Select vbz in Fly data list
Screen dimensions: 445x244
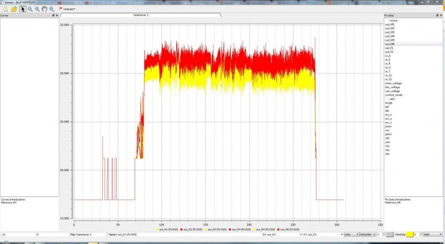pos(387,154)
